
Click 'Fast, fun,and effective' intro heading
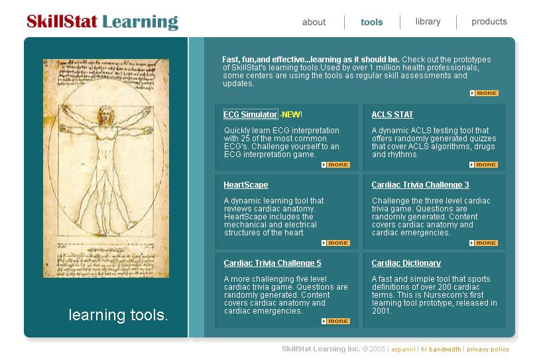[x=311, y=59]
